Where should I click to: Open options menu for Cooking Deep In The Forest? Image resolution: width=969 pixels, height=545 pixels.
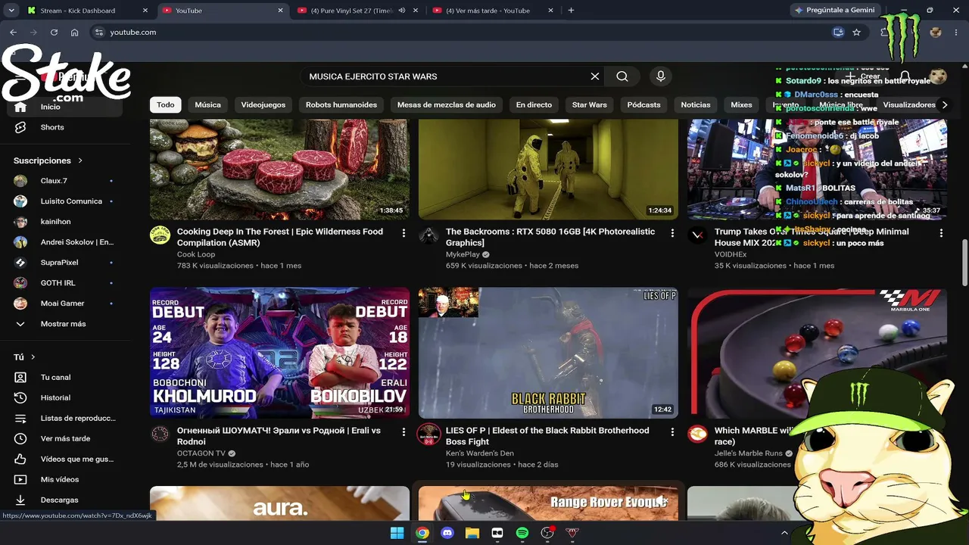click(x=403, y=233)
